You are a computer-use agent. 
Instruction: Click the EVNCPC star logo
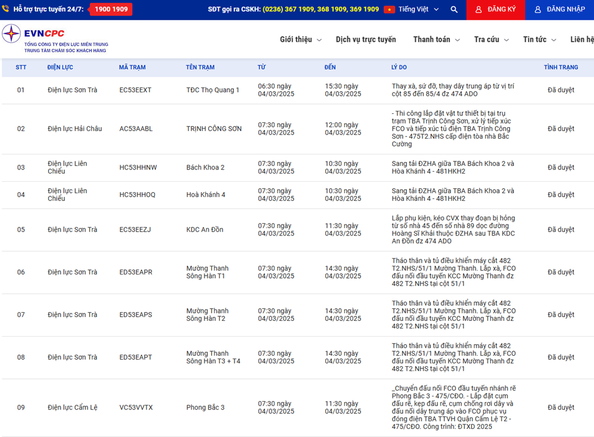click(x=11, y=34)
